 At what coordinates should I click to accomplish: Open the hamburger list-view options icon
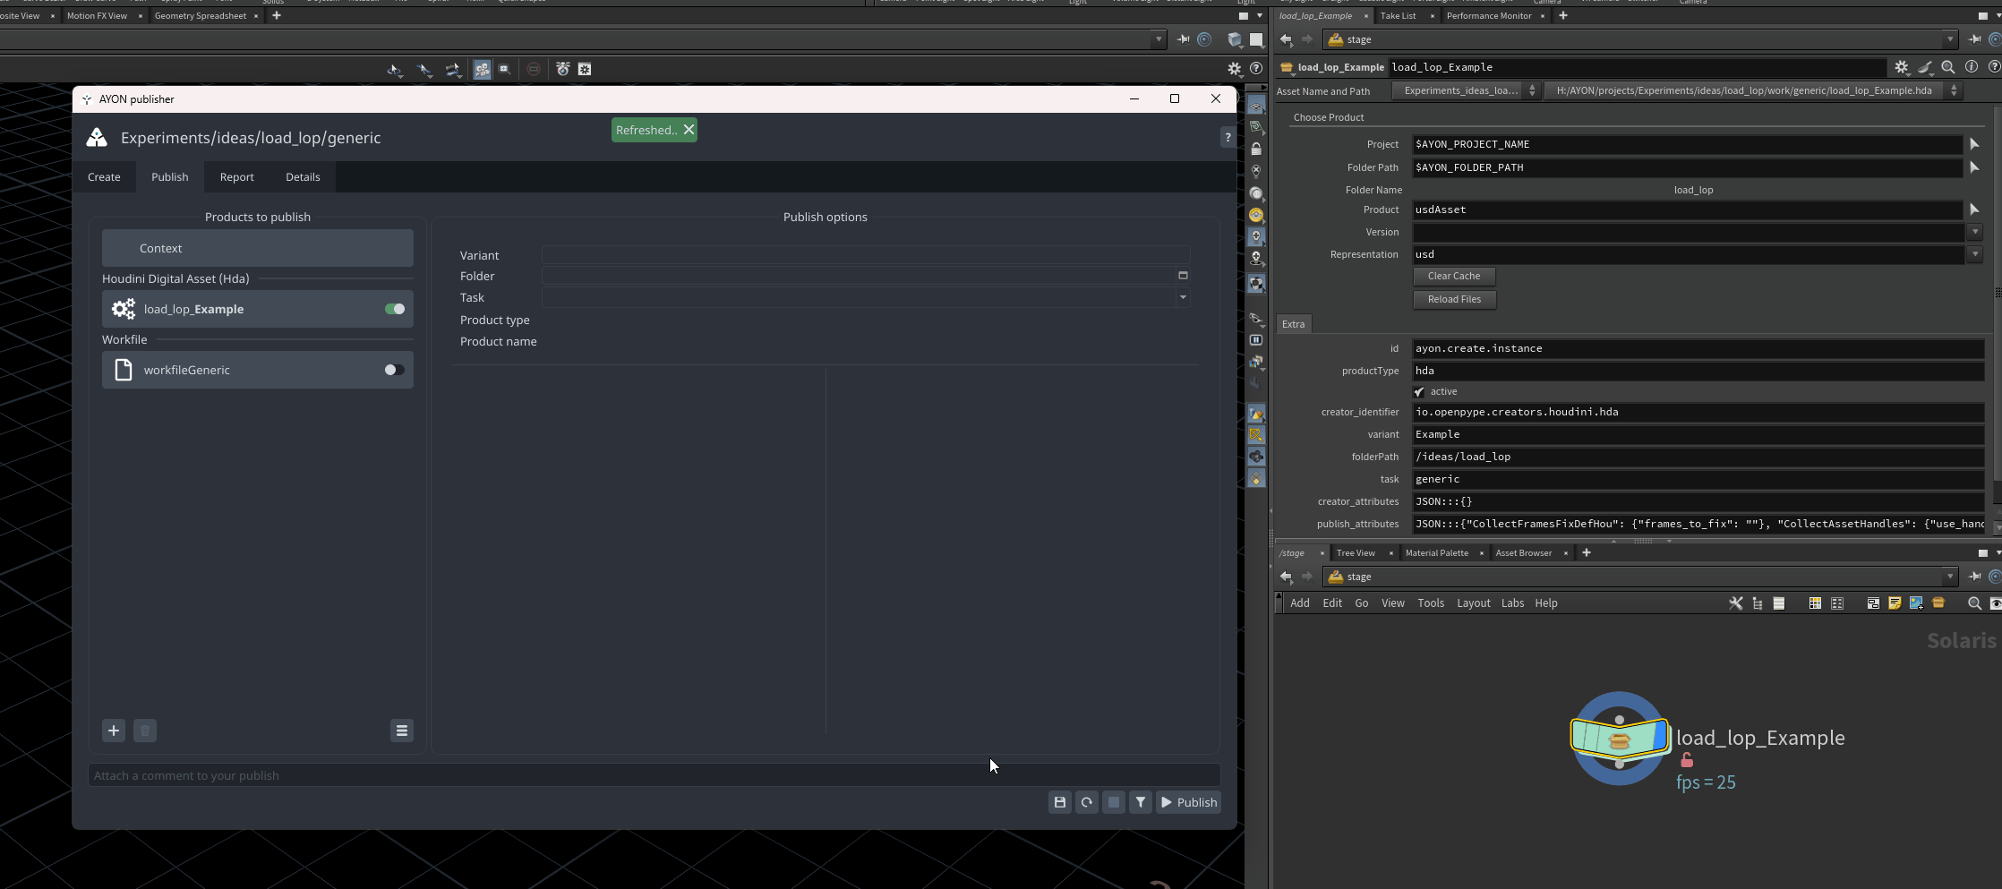pos(402,731)
